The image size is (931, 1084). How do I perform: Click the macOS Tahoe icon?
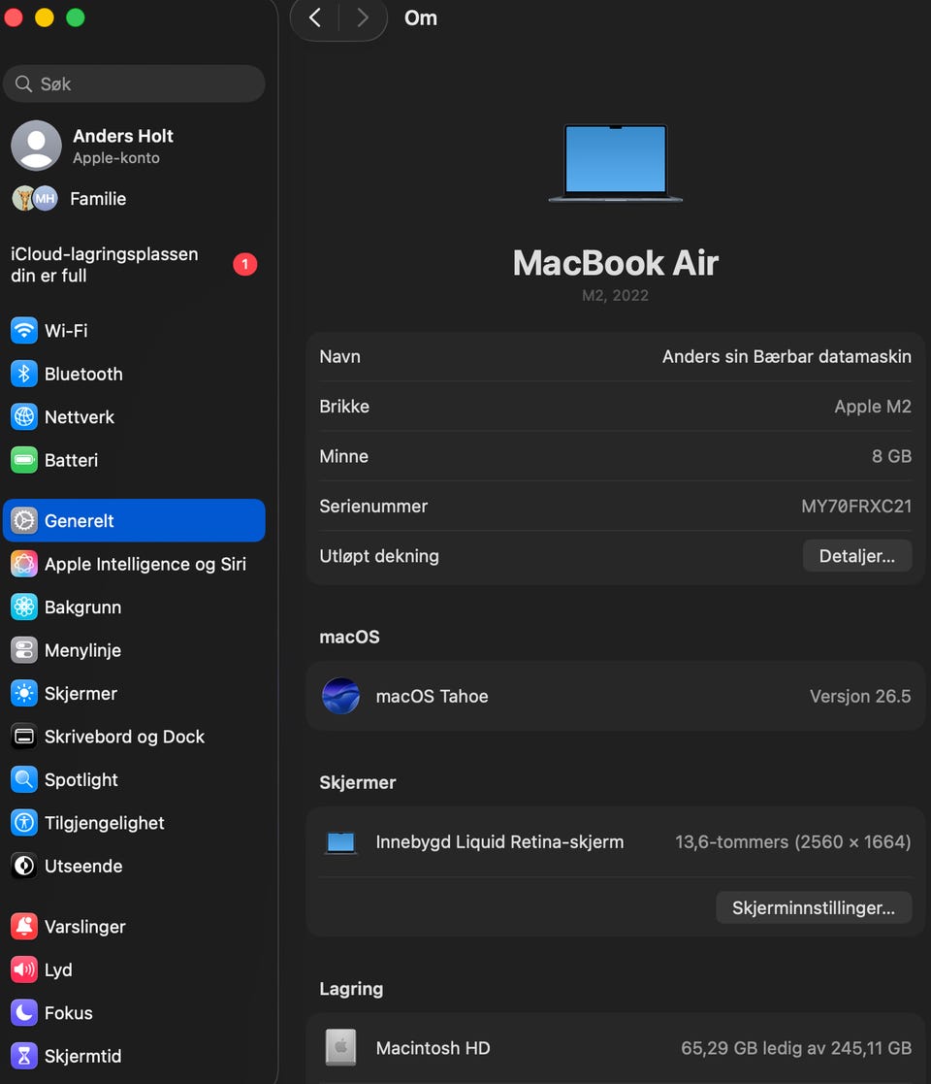[x=341, y=696]
